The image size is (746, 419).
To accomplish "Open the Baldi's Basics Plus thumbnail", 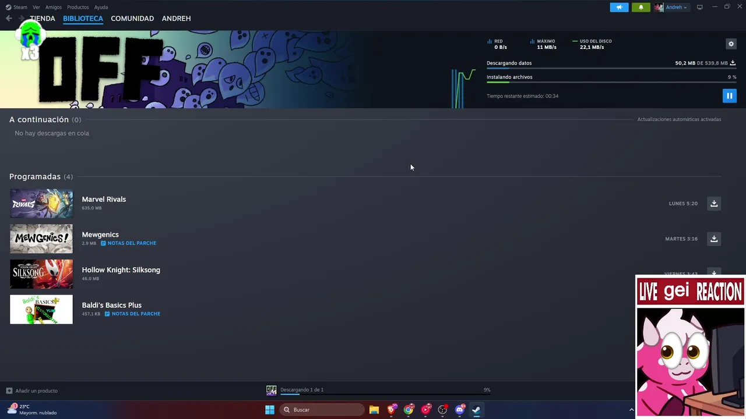I will [41, 309].
